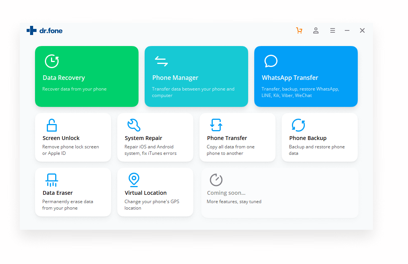Open the Data Recovery module title

(64, 78)
